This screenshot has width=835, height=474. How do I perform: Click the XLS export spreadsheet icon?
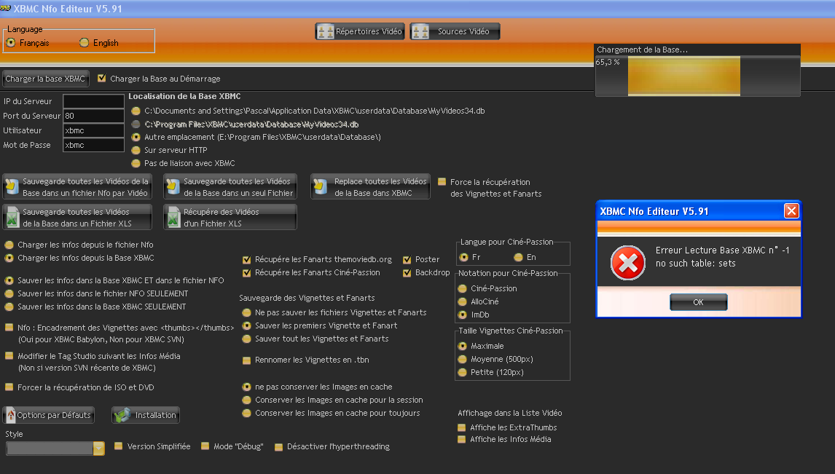tap(12, 217)
